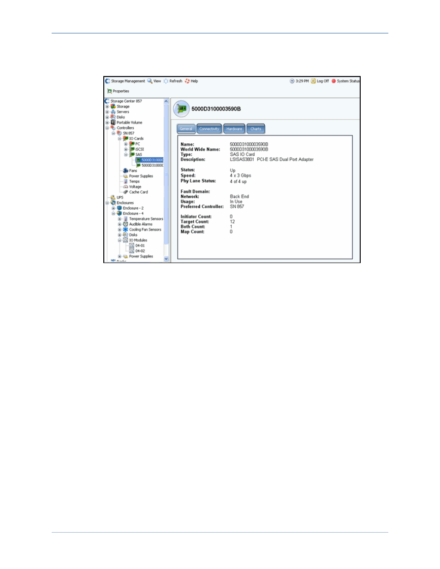Click the FC card icon
Screen dimensions: 440x569
click(132, 144)
